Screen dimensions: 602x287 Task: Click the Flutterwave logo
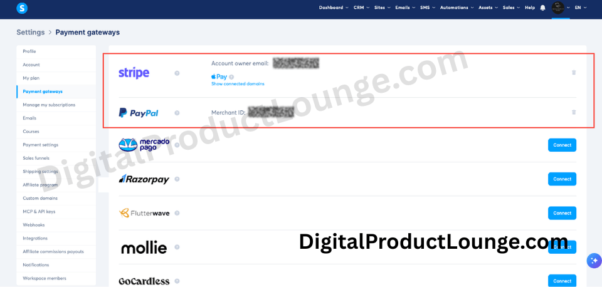tap(144, 213)
